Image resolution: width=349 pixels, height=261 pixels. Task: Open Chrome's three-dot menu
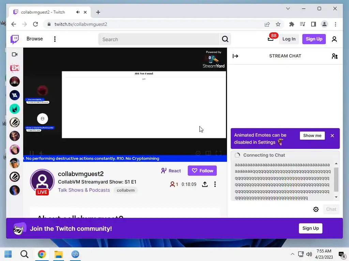335,24
